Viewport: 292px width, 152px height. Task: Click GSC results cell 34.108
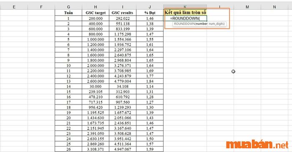123,86
